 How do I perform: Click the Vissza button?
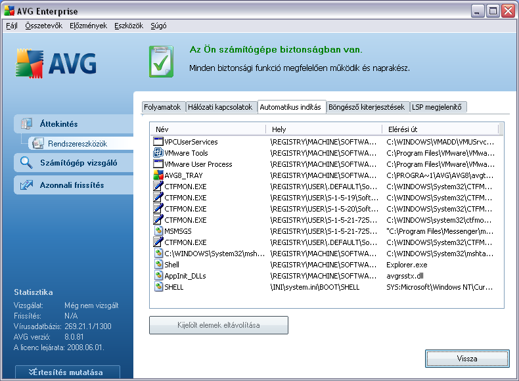tap(467, 359)
